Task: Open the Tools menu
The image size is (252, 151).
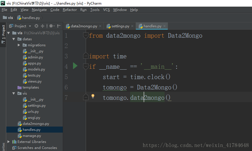Action: (x=95, y=10)
